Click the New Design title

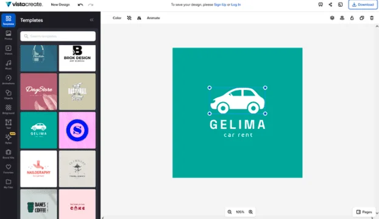(60, 5)
